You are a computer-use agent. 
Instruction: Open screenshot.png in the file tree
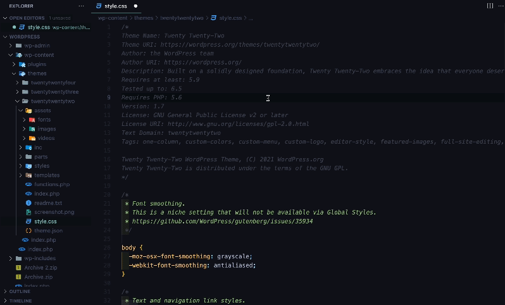click(x=54, y=212)
